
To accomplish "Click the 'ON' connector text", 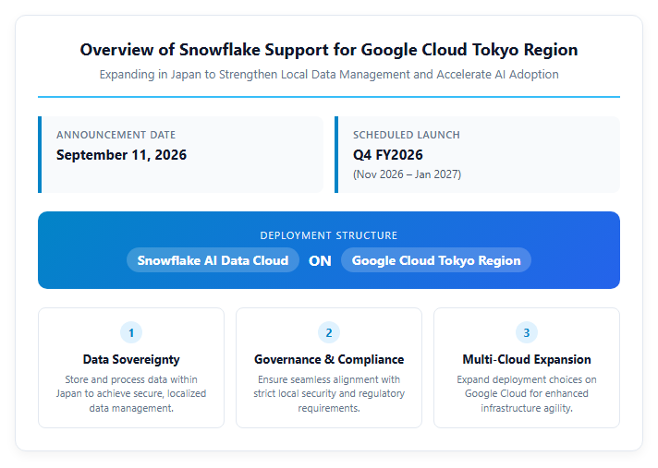I will click(320, 261).
